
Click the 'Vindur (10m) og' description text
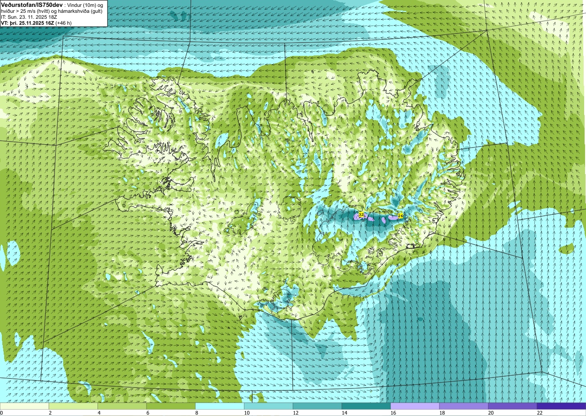[x=85, y=5]
